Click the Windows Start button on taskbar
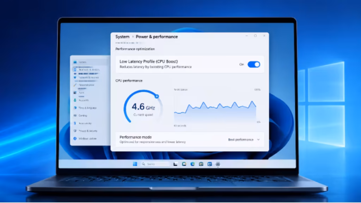Viewport: 361px width, 203px height. coord(135,164)
